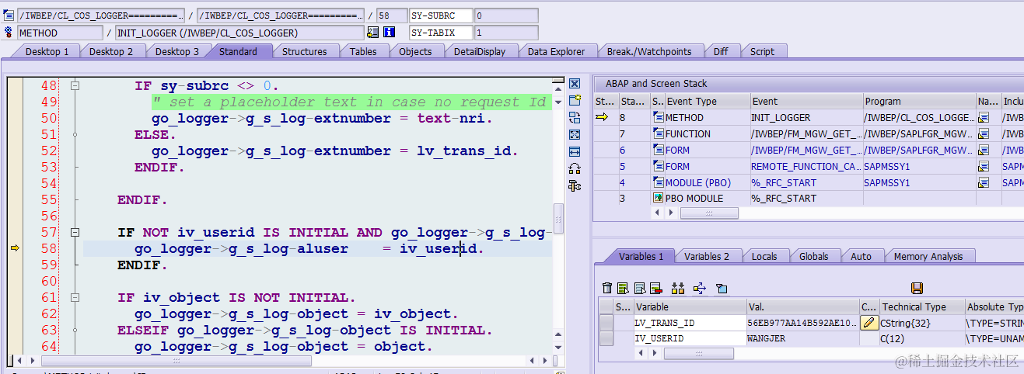This screenshot has width=1024, height=374.
Task: Open navigation icon in MODULE (PBO) row
Action: tap(983, 182)
